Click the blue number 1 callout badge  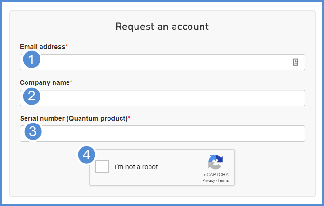pos(32,60)
